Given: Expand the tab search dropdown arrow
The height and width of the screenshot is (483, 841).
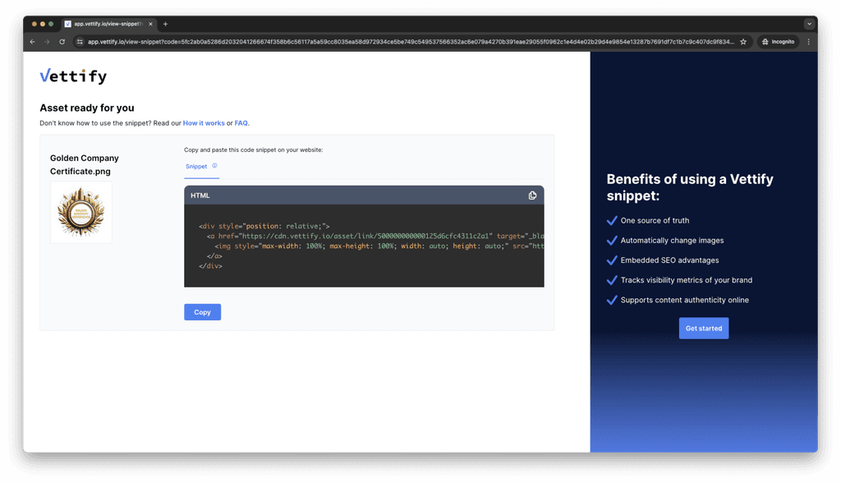Looking at the screenshot, I should [809, 24].
